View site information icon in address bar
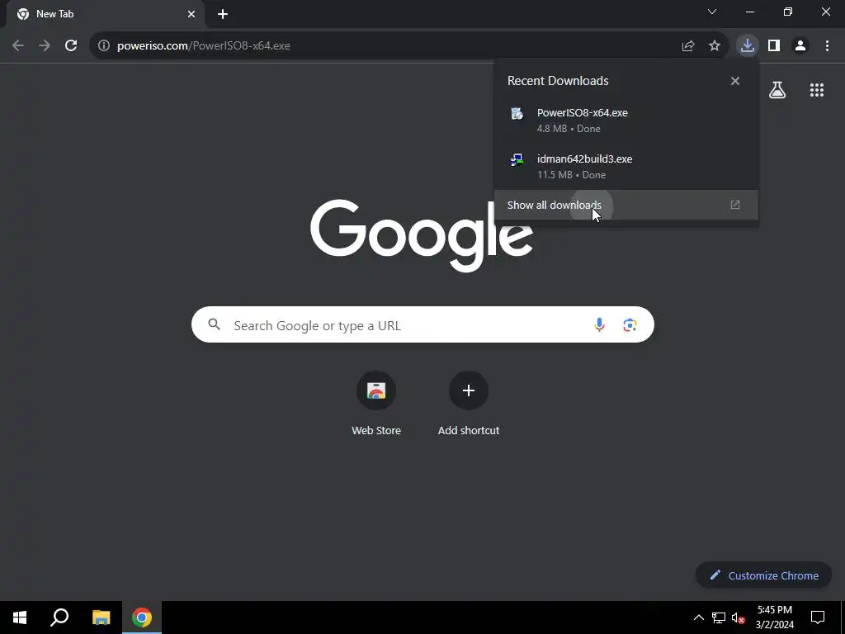 pyautogui.click(x=104, y=46)
